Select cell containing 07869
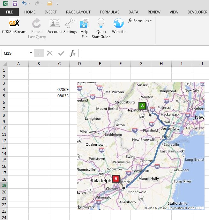 pyautogui.click(x=59, y=90)
